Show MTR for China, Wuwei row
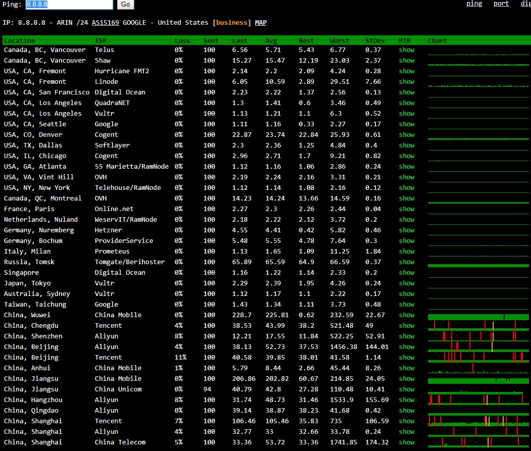The width and height of the screenshot is (531, 451). (406, 315)
